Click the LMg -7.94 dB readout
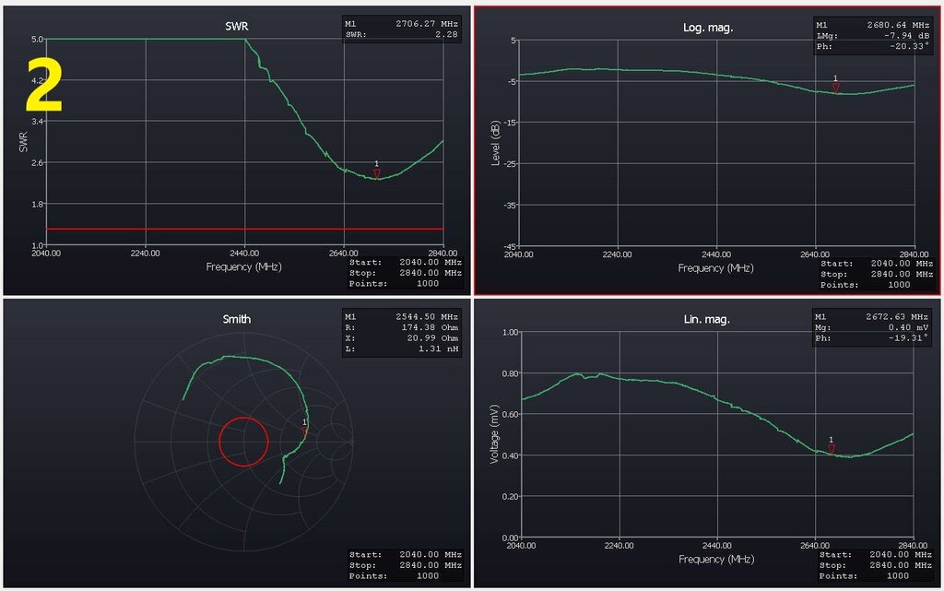944x591 pixels. coord(873,35)
